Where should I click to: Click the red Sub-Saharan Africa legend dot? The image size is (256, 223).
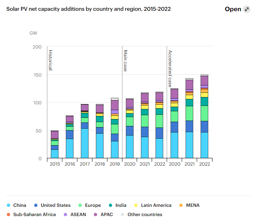point(8,215)
